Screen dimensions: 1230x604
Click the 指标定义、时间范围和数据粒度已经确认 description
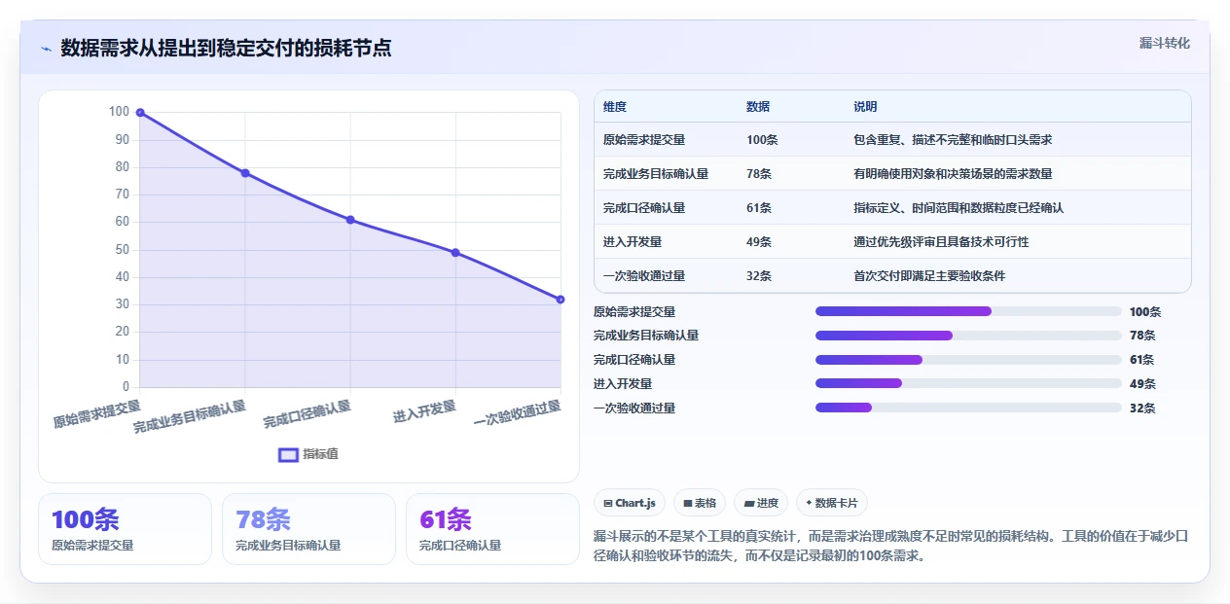959,208
